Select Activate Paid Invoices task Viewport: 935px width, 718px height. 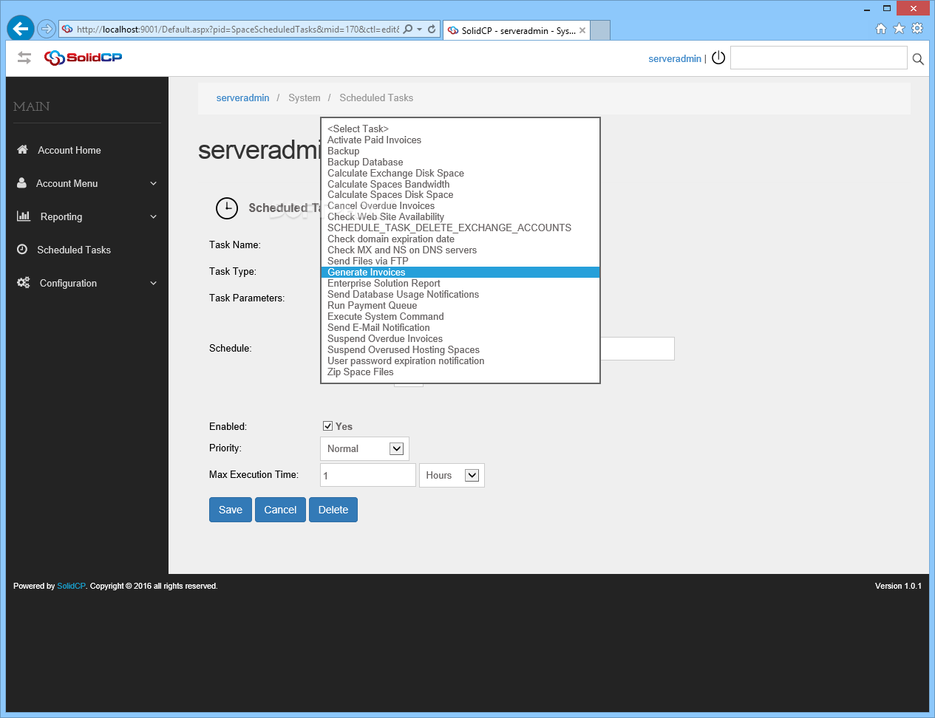460,140
